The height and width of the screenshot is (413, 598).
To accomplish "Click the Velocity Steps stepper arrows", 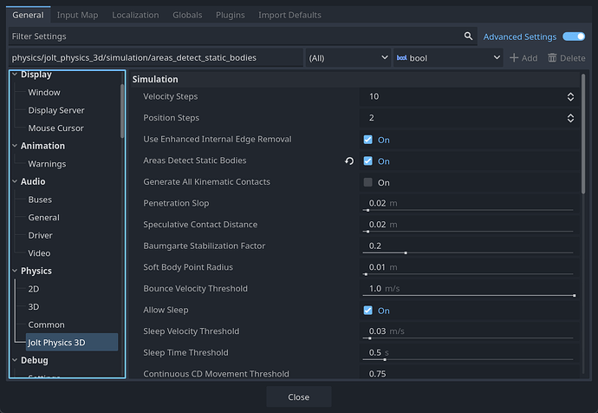I will pos(570,96).
